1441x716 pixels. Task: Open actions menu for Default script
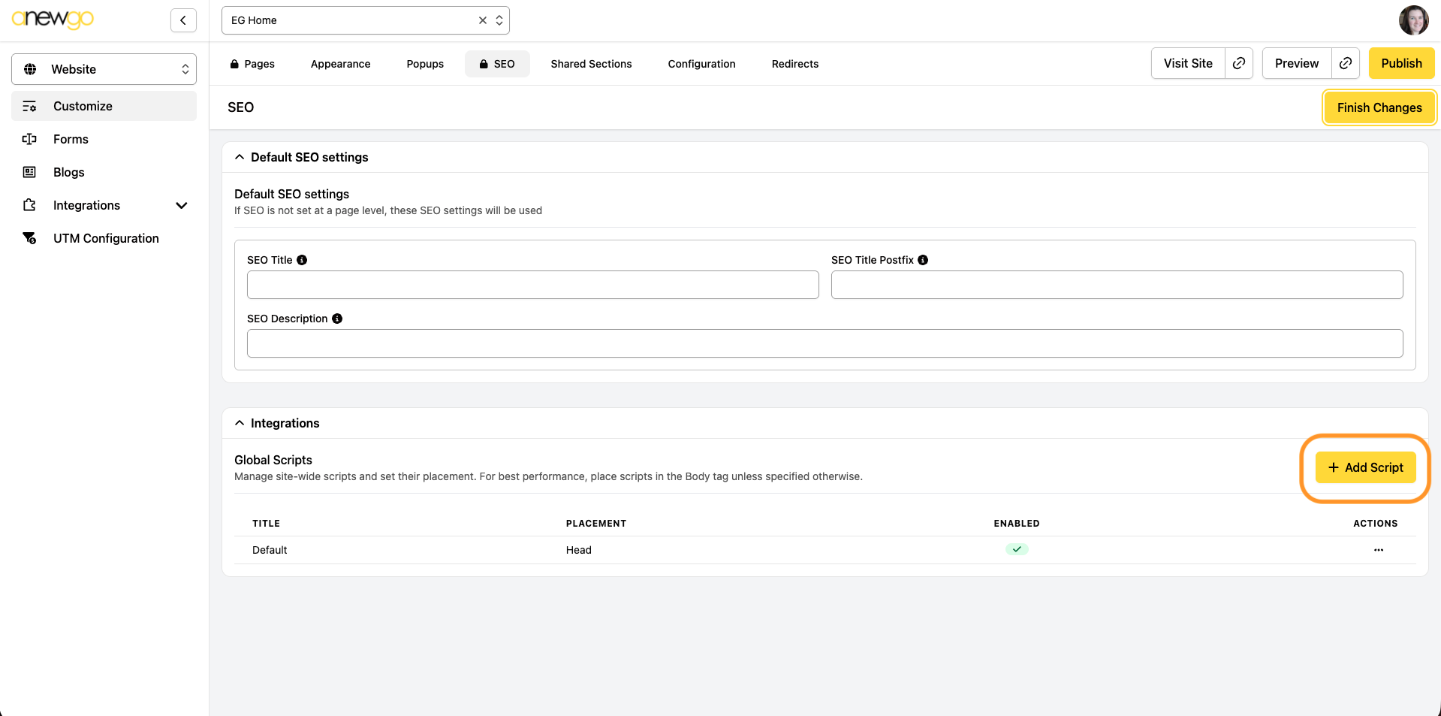[x=1379, y=550]
